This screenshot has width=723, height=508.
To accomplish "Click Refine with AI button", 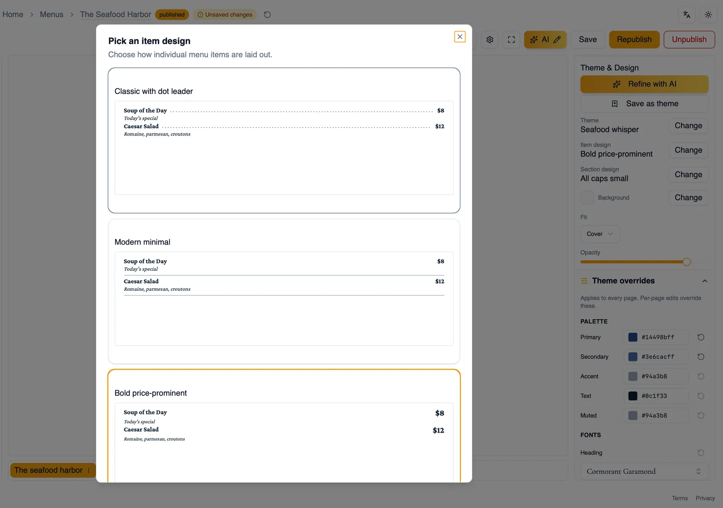I will (x=644, y=84).
